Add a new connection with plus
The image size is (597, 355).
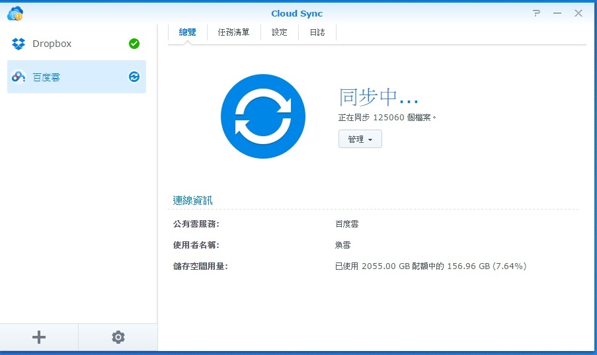click(x=39, y=337)
